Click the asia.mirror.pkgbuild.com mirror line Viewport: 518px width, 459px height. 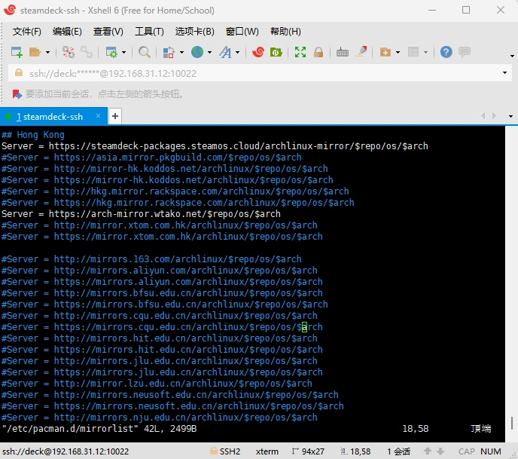click(151, 158)
